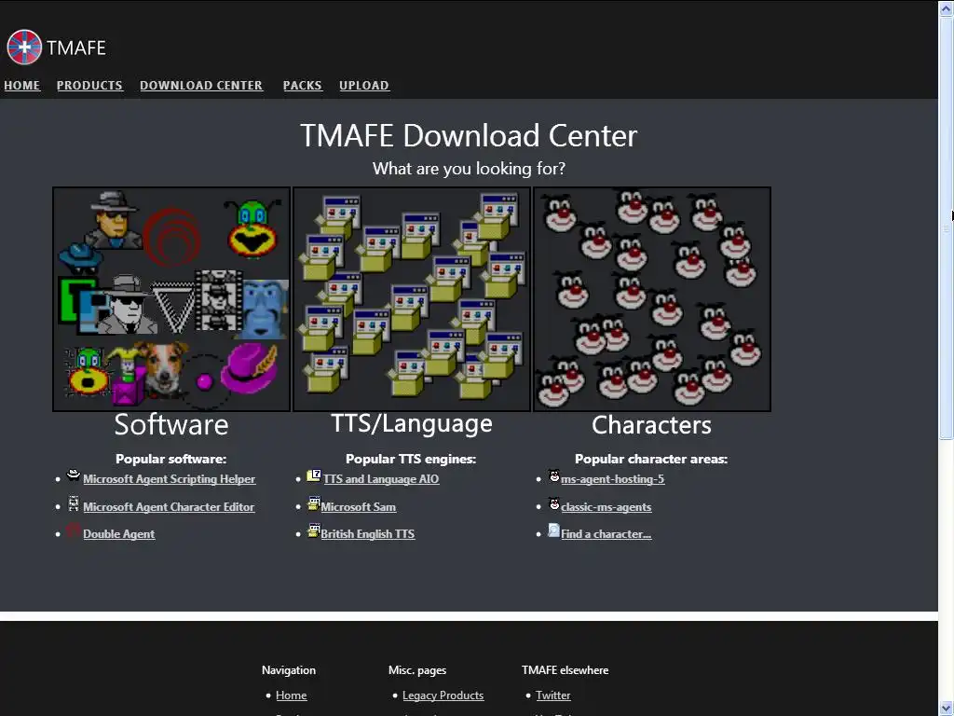Screen dimensions: 954x716
Task: Open the PACKS navigation item
Action: tap(303, 86)
